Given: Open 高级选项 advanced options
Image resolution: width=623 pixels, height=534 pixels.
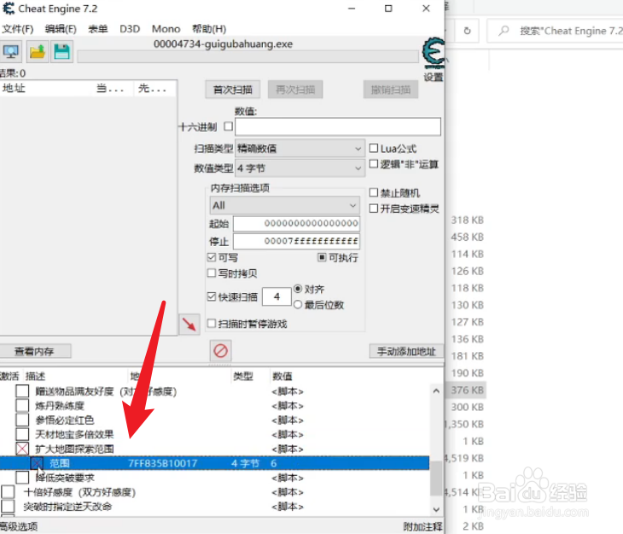Looking at the screenshot, I should 19,526.
